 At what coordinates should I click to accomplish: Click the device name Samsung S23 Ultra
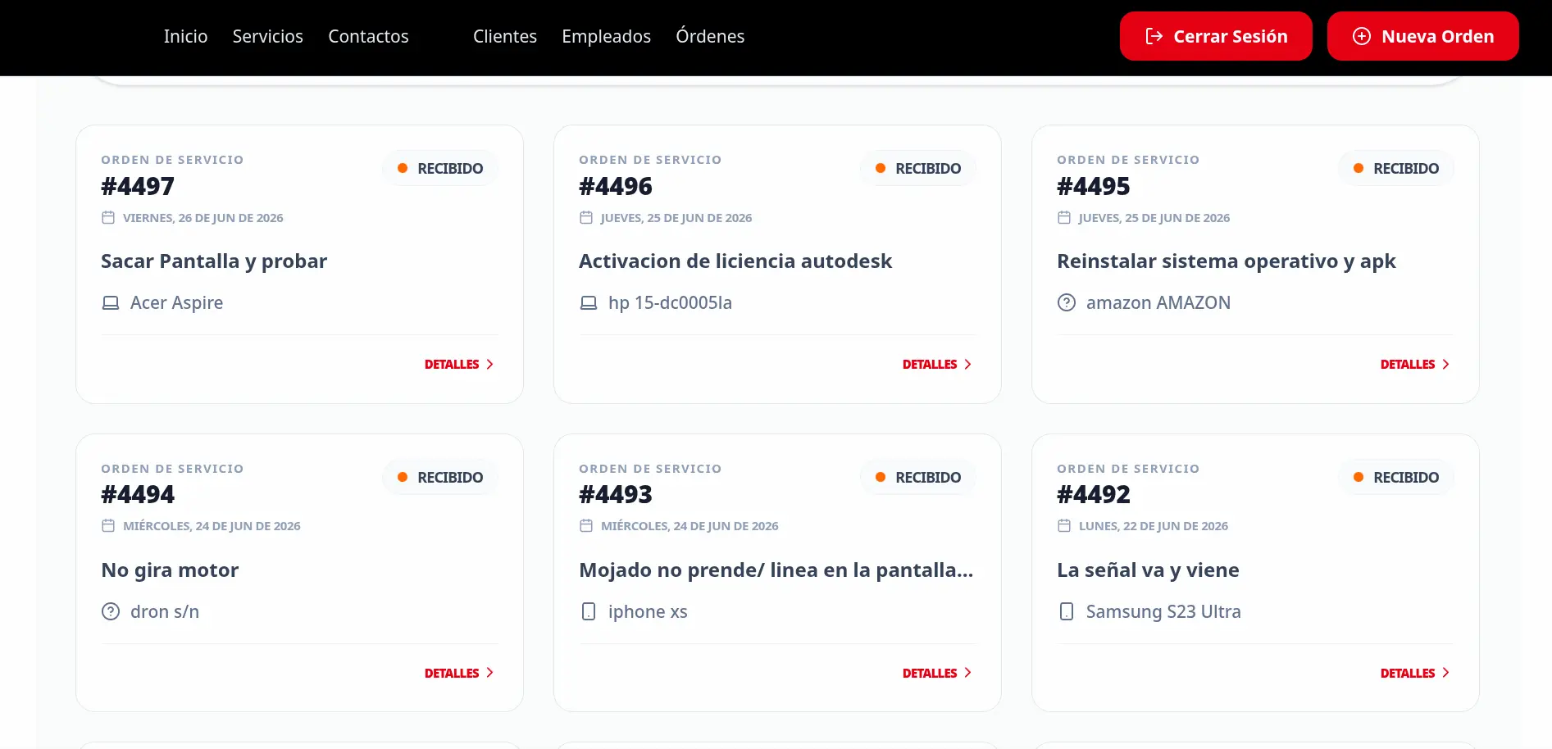pos(1163,612)
